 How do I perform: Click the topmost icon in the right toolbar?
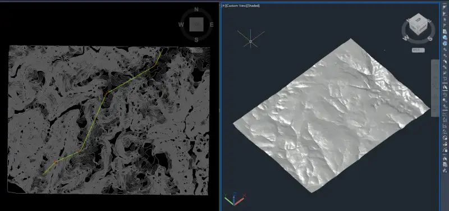click(445, 7)
